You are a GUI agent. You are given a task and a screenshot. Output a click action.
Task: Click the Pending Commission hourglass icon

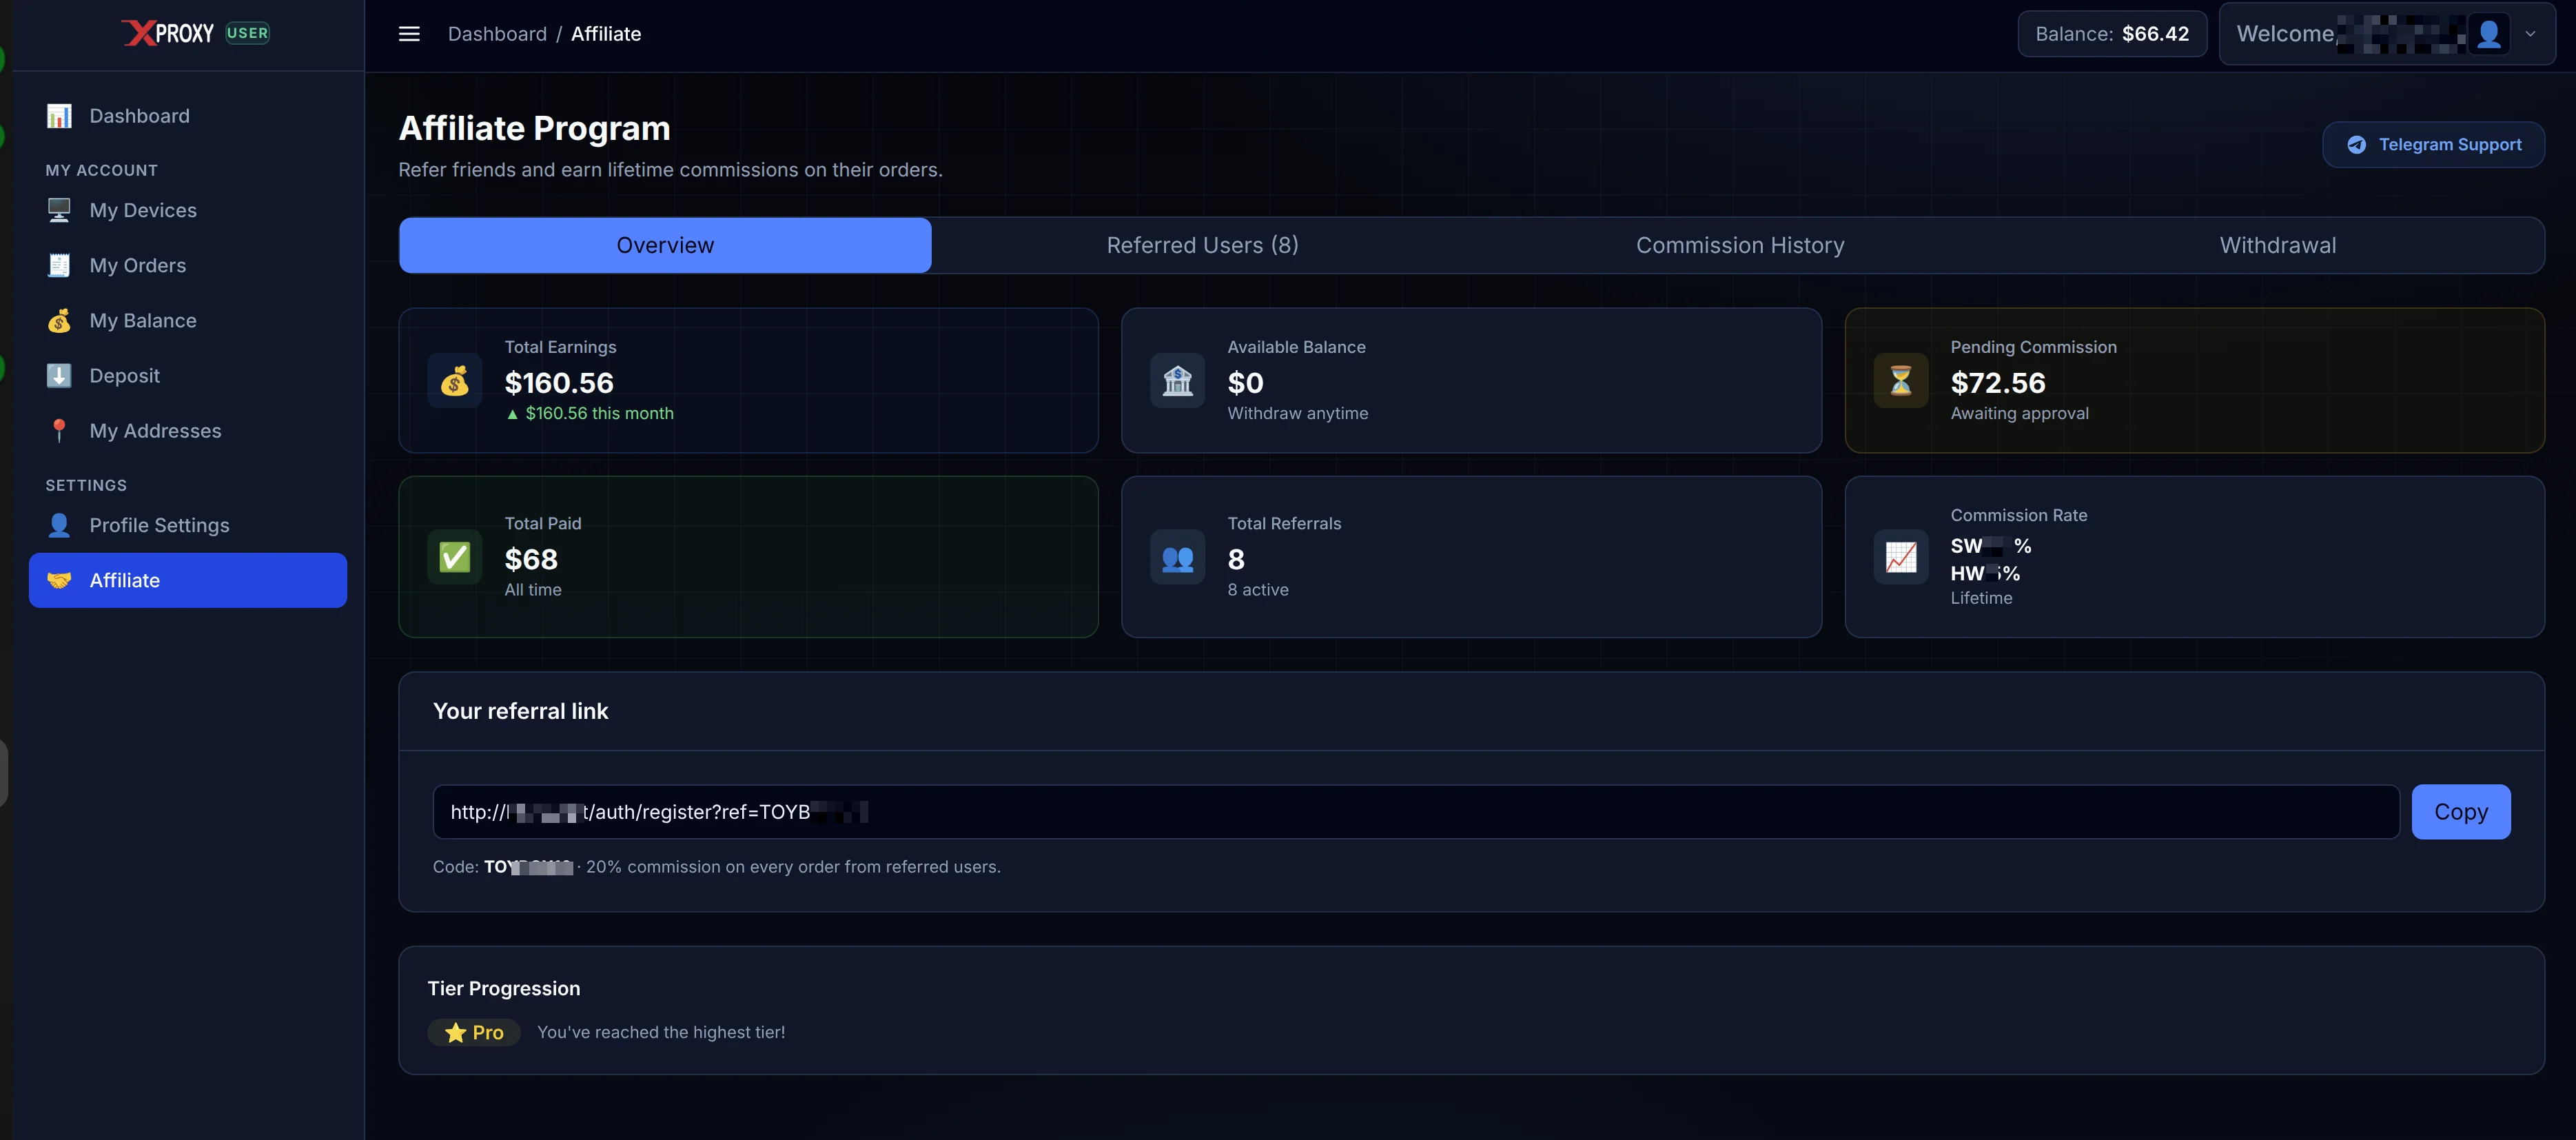(x=1901, y=380)
